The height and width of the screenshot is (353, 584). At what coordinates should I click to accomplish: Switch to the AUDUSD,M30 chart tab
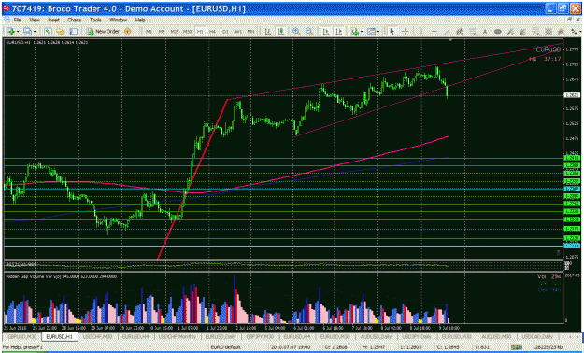click(x=495, y=336)
